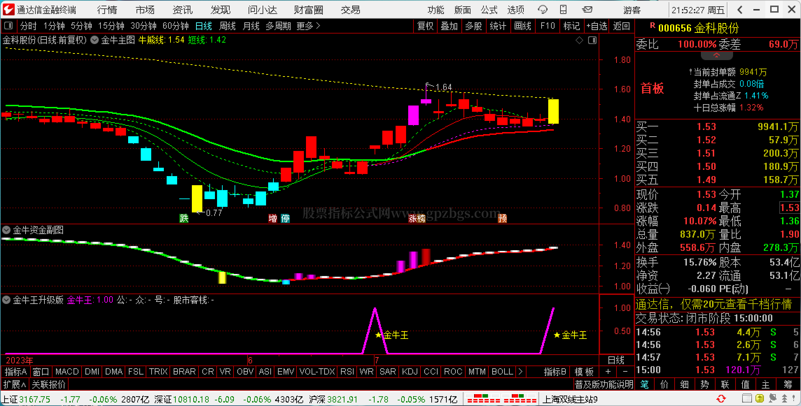Image resolution: width=801 pixels, height=406 pixels.
Task: Open the 交易 menu
Action: (x=350, y=10)
